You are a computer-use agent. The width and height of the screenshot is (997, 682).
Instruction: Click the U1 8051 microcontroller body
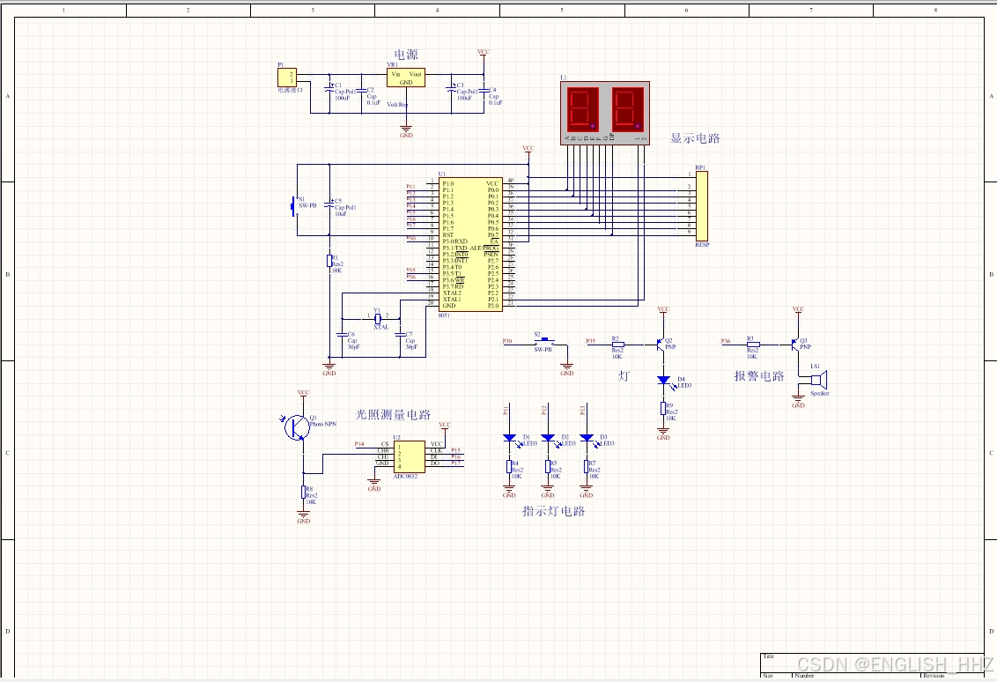pos(470,244)
